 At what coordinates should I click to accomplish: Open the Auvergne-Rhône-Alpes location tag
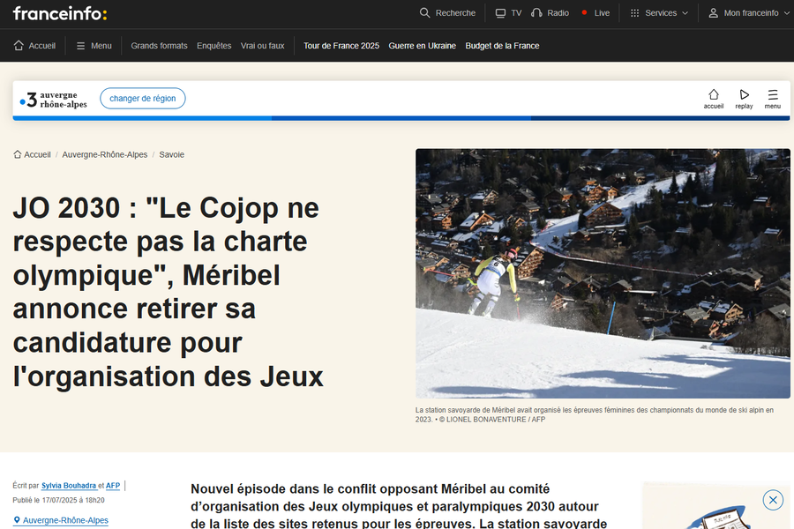(x=65, y=520)
